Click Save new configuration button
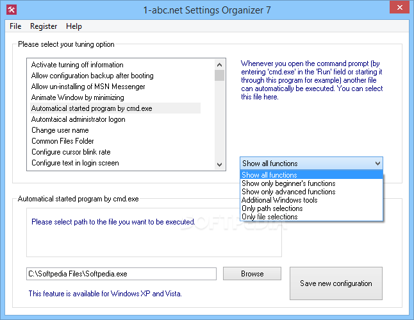Viewport: 414px width, 320px height. [336, 283]
